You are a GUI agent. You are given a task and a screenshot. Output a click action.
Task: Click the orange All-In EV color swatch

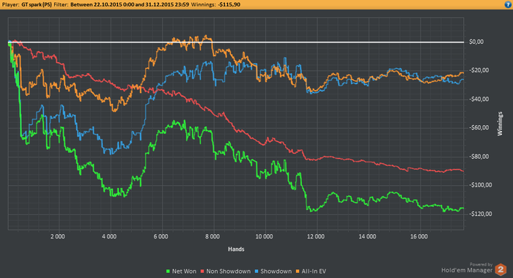pyautogui.click(x=298, y=271)
